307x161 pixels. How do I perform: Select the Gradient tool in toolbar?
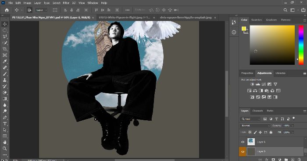pos(5,99)
